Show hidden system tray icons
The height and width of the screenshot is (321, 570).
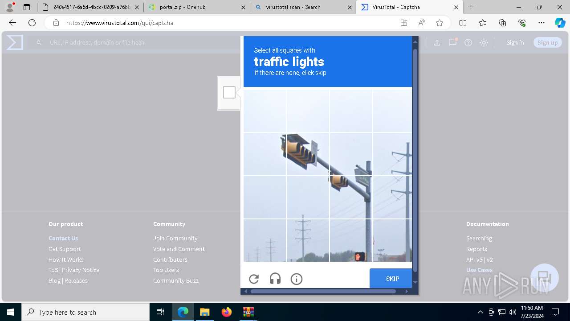click(x=480, y=312)
